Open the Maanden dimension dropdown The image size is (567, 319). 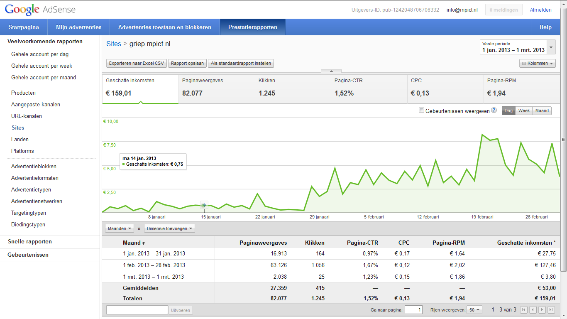120,228
